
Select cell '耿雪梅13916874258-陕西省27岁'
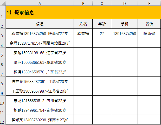coord(40,33)
